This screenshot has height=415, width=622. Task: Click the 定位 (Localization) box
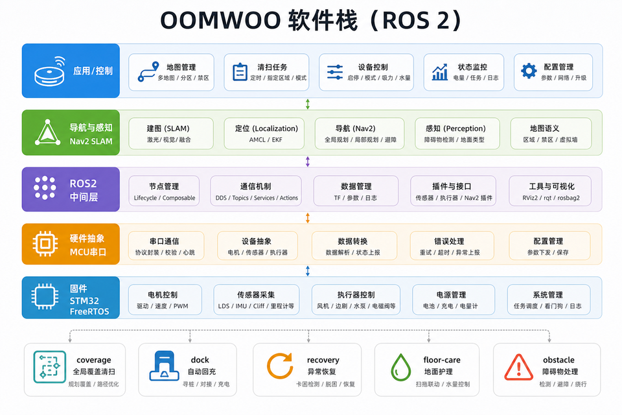click(x=264, y=134)
